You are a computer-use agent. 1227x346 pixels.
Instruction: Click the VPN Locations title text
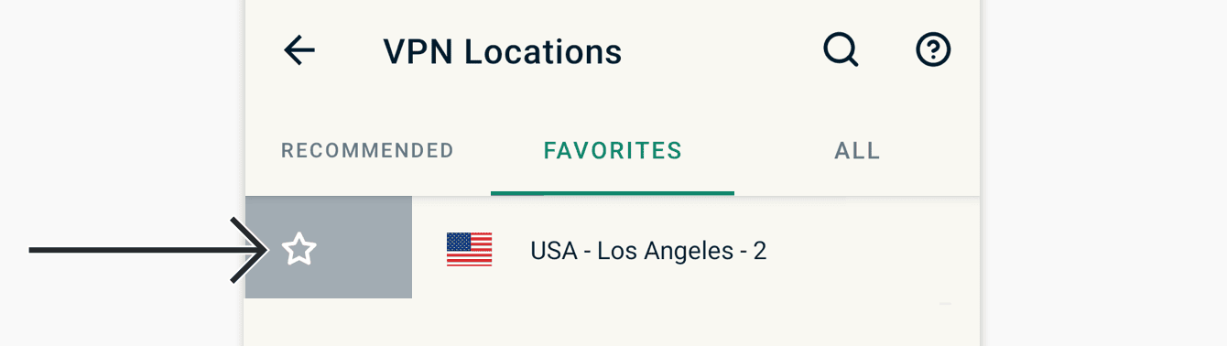pyautogui.click(x=503, y=51)
